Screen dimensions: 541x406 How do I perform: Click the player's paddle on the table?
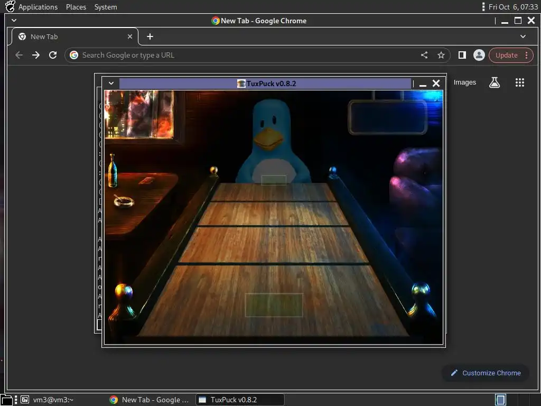(274, 305)
